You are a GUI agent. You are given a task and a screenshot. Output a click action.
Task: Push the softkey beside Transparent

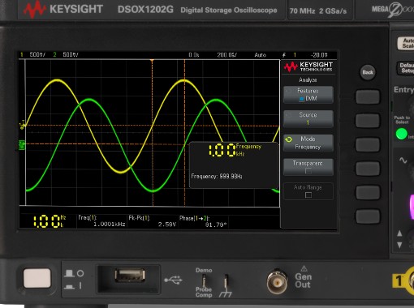click(368, 169)
